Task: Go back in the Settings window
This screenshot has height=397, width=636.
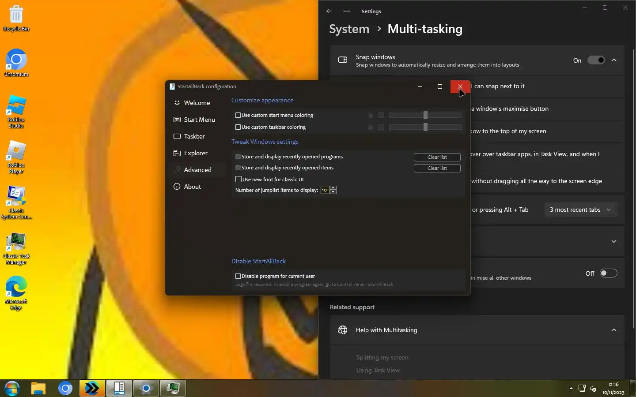Action: (329, 11)
